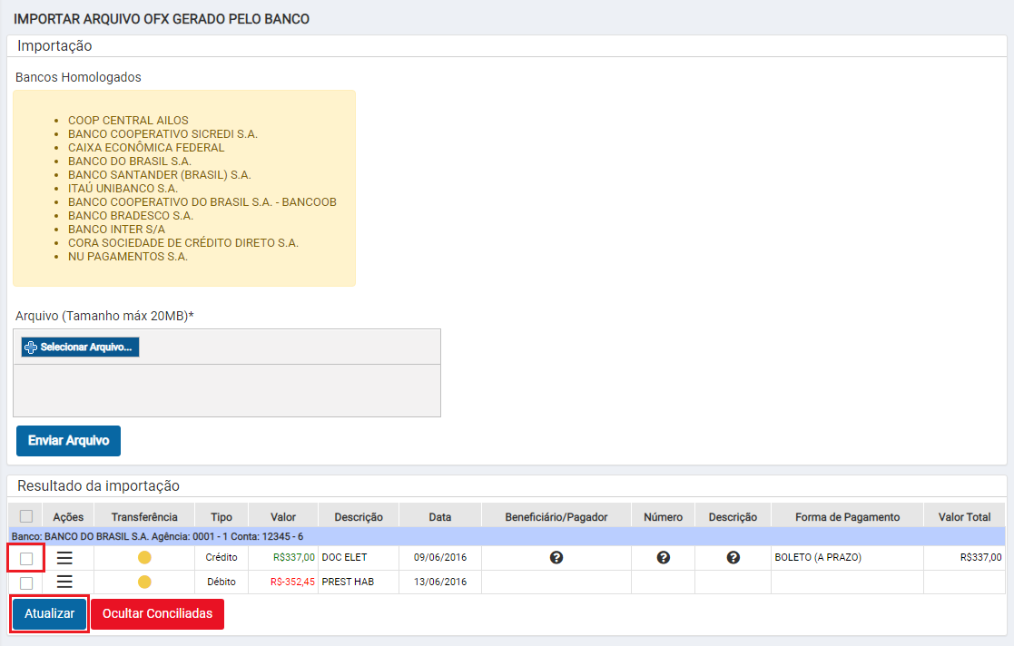The height and width of the screenshot is (646, 1014).
Task: Click the Banco: BANCO DO BRASIL S.A. group row
Action: coord(507,537)
